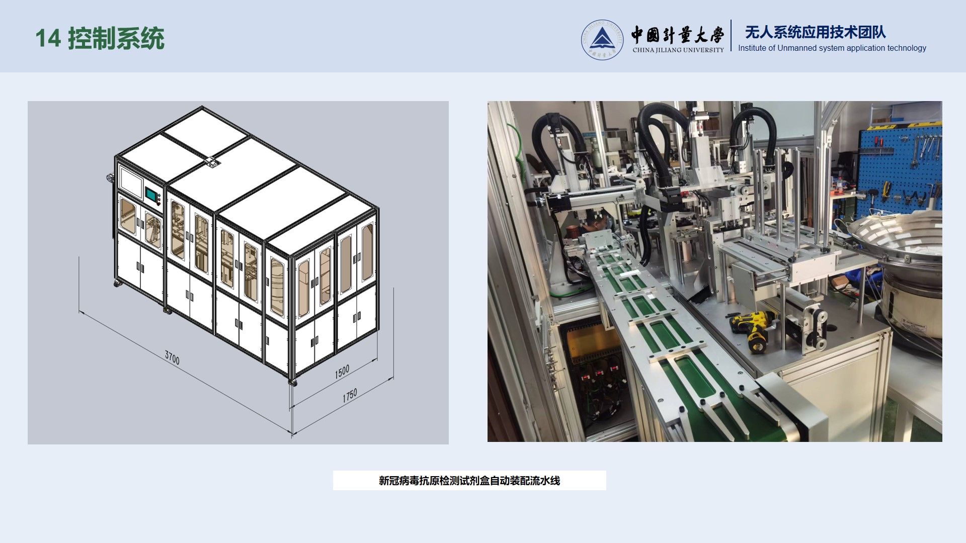Click the caster wheel at cabinet corner
Viewport: 966px width, 543px height.
click(292, 383)
